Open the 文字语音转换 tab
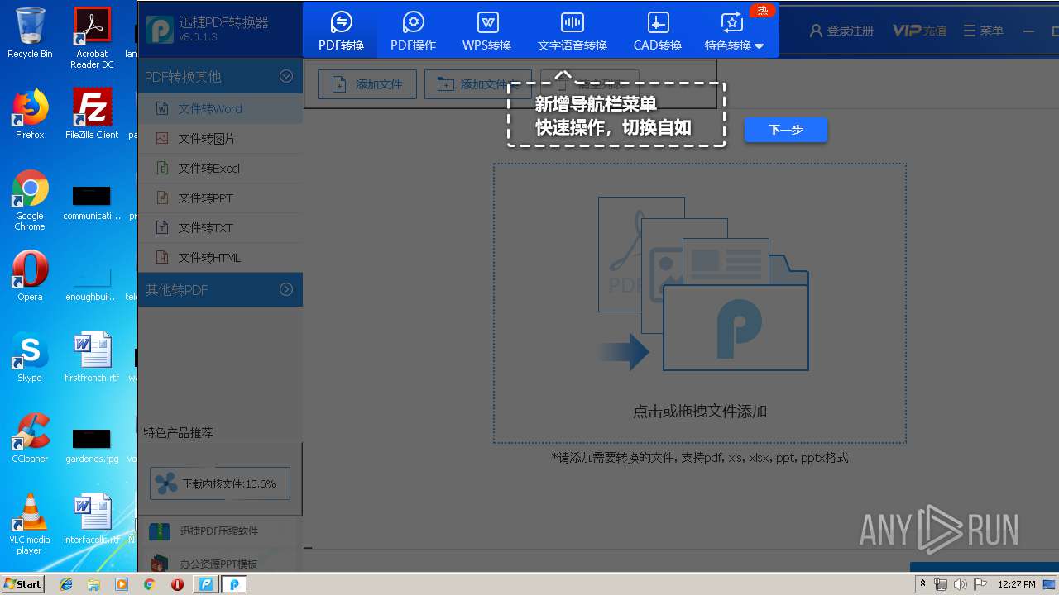The width and height of the screenshot is (1059, 595). click(572, 31)
